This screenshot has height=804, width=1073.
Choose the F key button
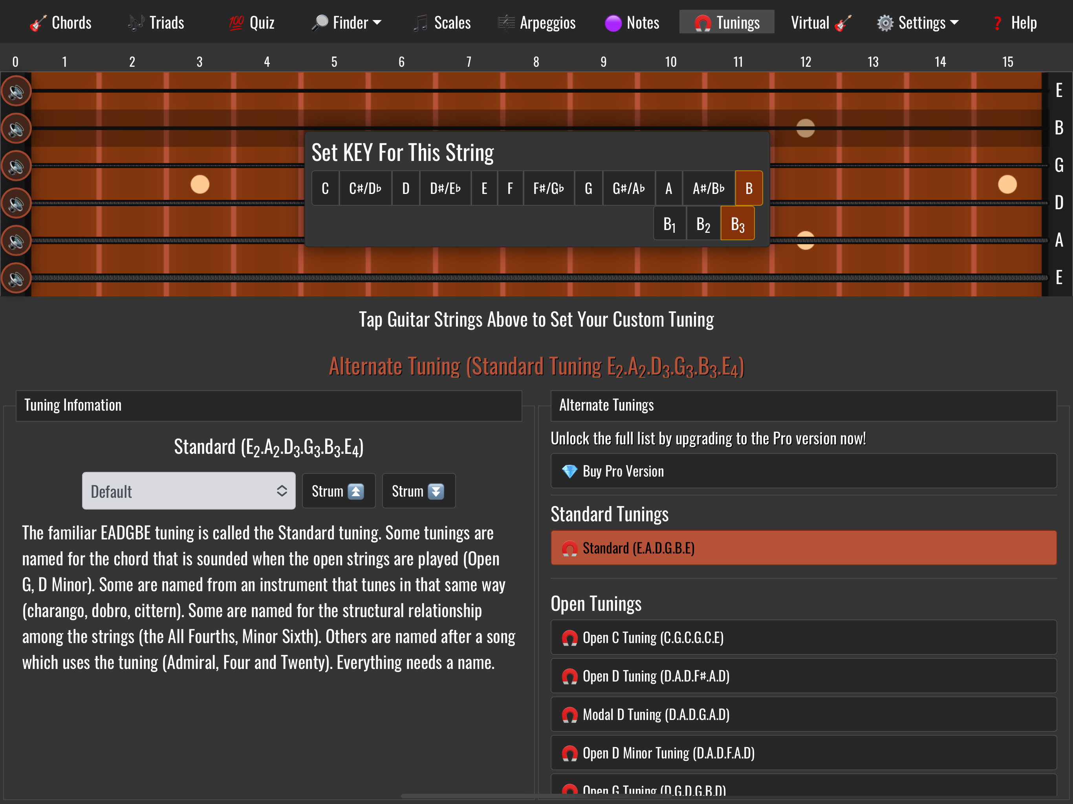click(x=510, y=188)
